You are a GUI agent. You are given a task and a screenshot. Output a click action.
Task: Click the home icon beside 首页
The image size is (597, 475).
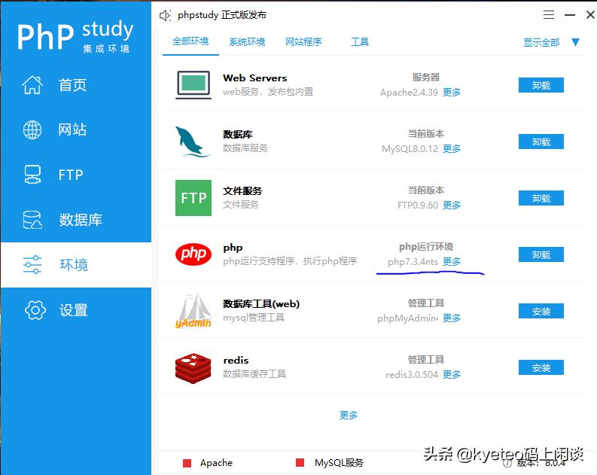(x=32, y=84)
